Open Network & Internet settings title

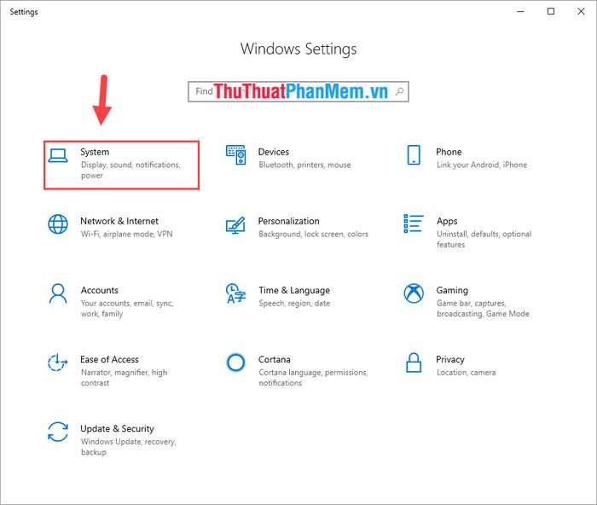tap(119, 221)
